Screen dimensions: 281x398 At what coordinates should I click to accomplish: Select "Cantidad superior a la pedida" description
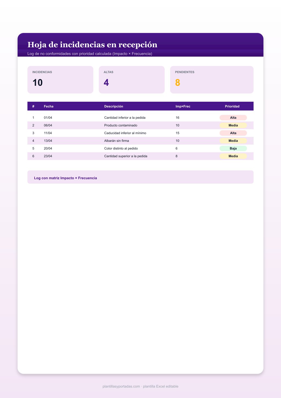126,156
